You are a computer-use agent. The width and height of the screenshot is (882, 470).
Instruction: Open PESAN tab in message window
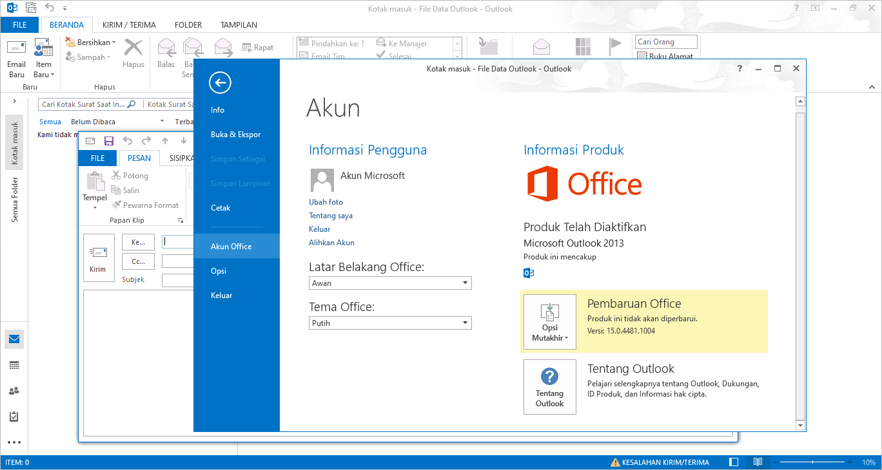tap(139, 158)
